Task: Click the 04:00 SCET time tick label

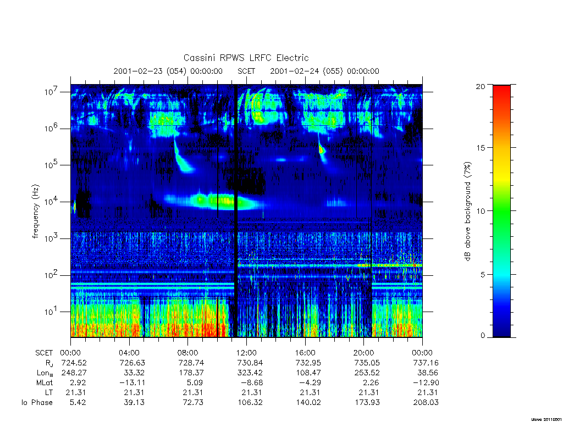Action: pyautogui.click(x=129, y=353)
